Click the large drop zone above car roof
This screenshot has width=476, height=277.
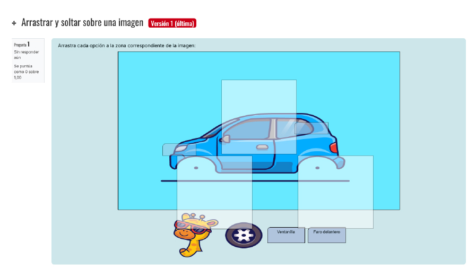pos(259,117)
